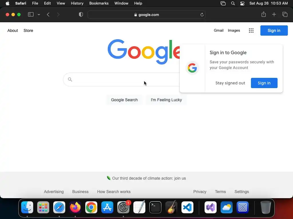
Task: Open the View menu
Action: pyautogui.click(x=61, y=3)
